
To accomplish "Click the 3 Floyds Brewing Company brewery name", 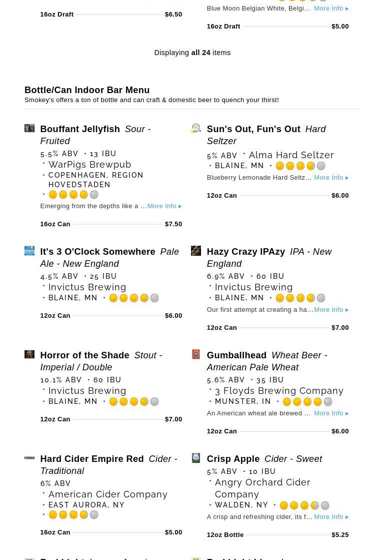I will 279,391.
